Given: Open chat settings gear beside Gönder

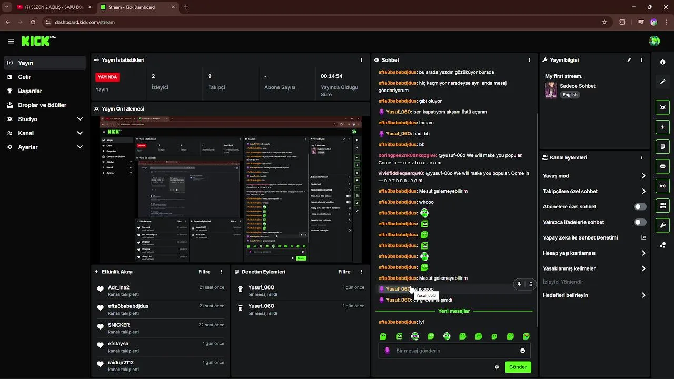Looking at the screenshot, I should pyautogui.click(x=497, y=367).
